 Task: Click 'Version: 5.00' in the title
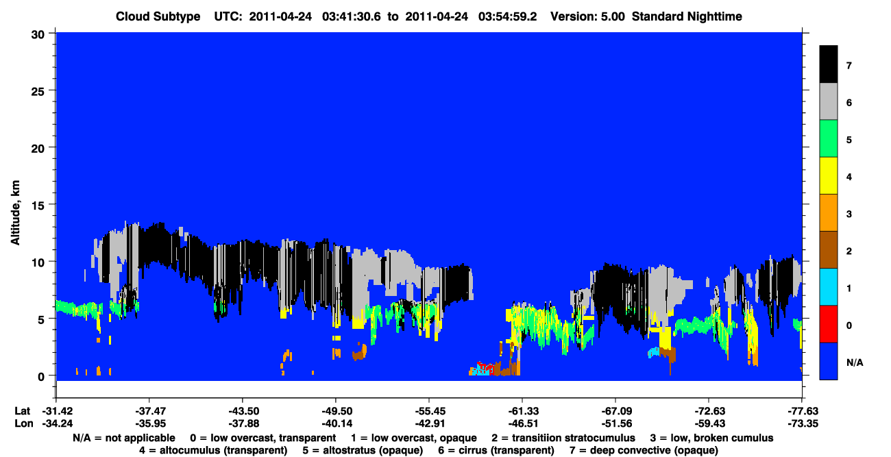tap(587, 16)
